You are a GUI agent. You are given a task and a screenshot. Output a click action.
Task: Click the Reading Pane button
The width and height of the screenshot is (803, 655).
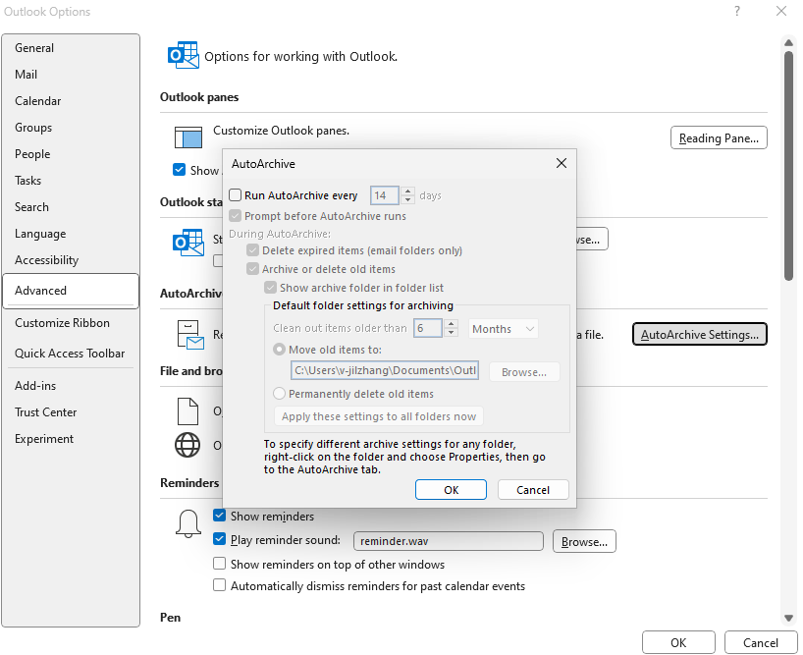(719, 137)
